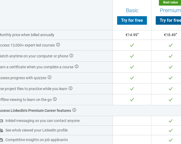Click Basic checkmark for expert-led courses

coord(132,45)
